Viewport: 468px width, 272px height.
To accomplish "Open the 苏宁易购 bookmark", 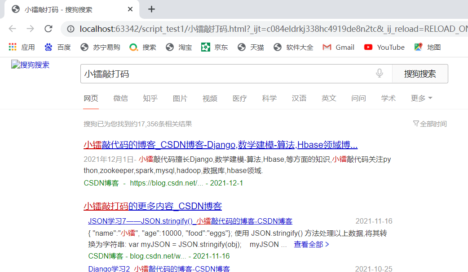I will (100, 47).
